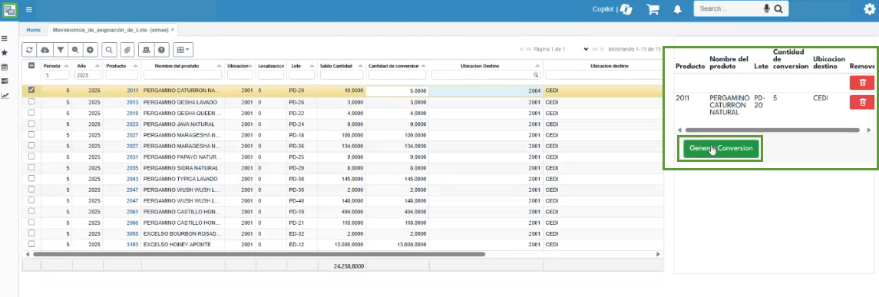This screenshot has width=879, height=297.
Task: Click the add record plus icon
Action: click(x=91, y=50)
